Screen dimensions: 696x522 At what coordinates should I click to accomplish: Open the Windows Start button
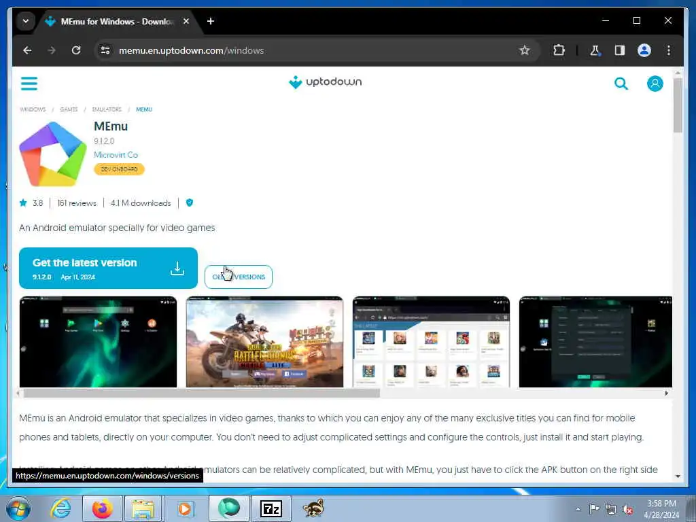18,509
